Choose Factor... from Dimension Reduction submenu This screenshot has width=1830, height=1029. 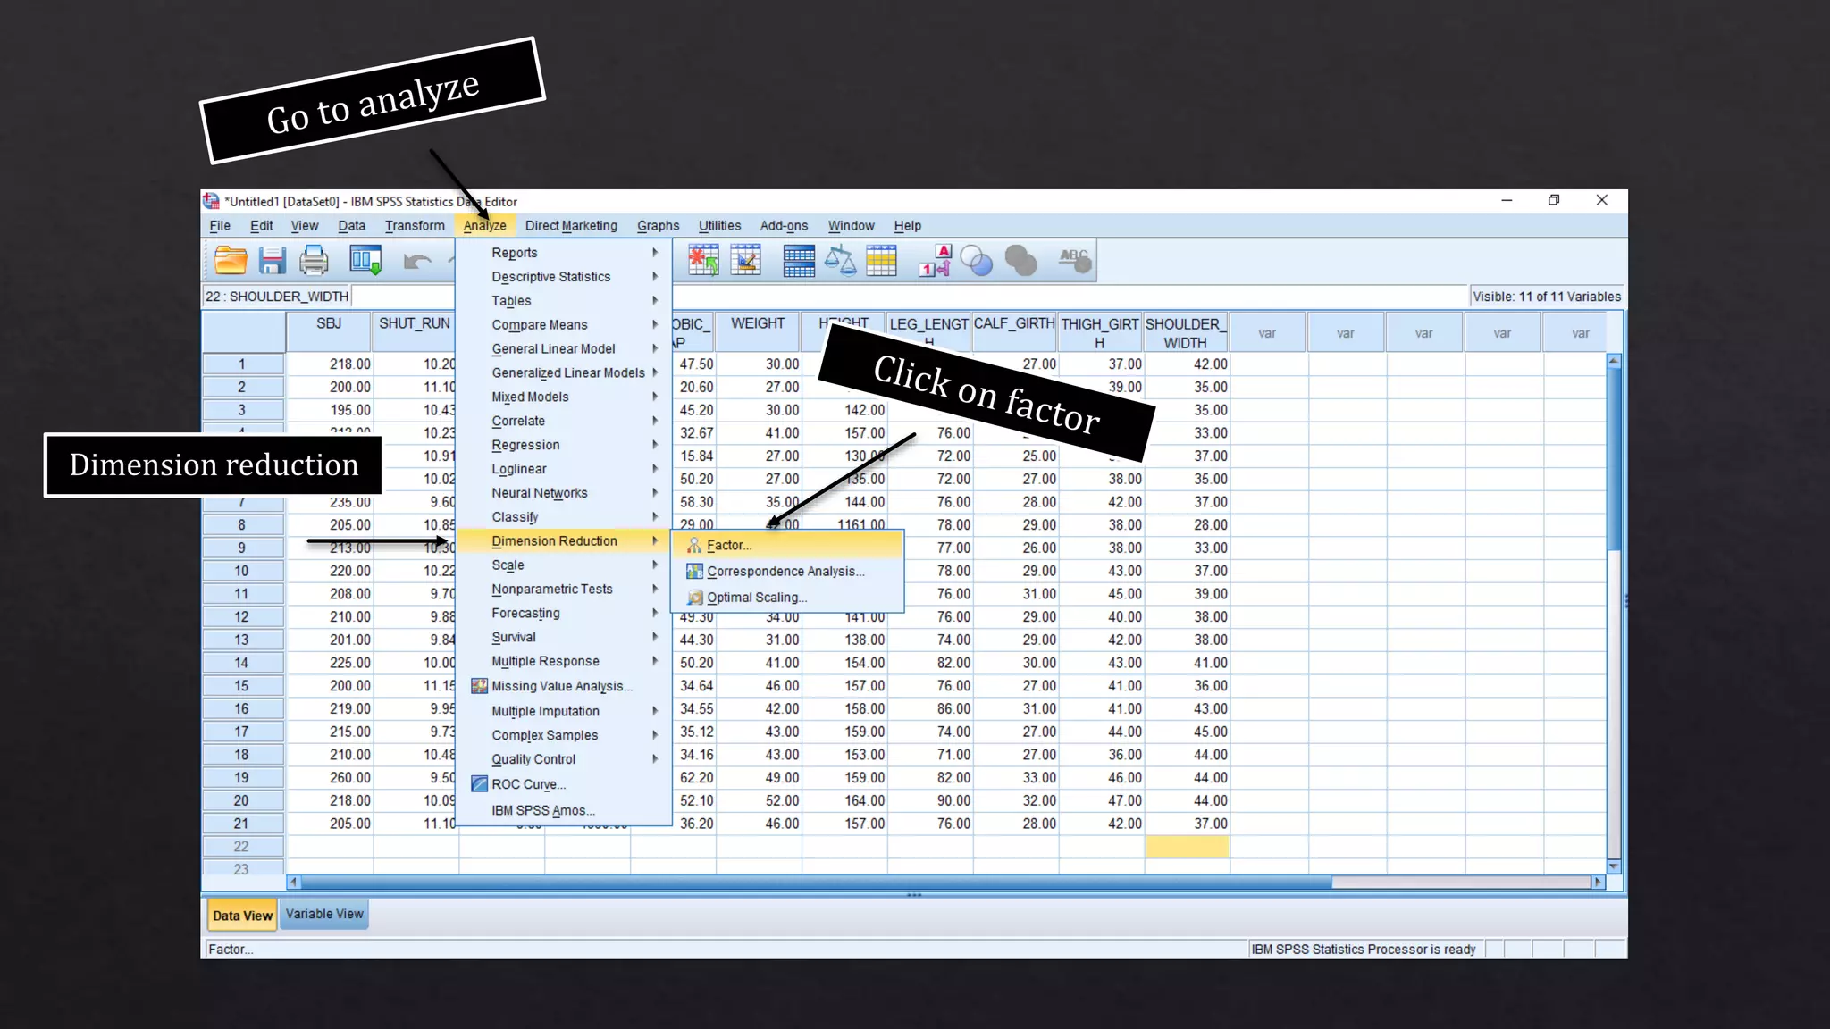729,545
